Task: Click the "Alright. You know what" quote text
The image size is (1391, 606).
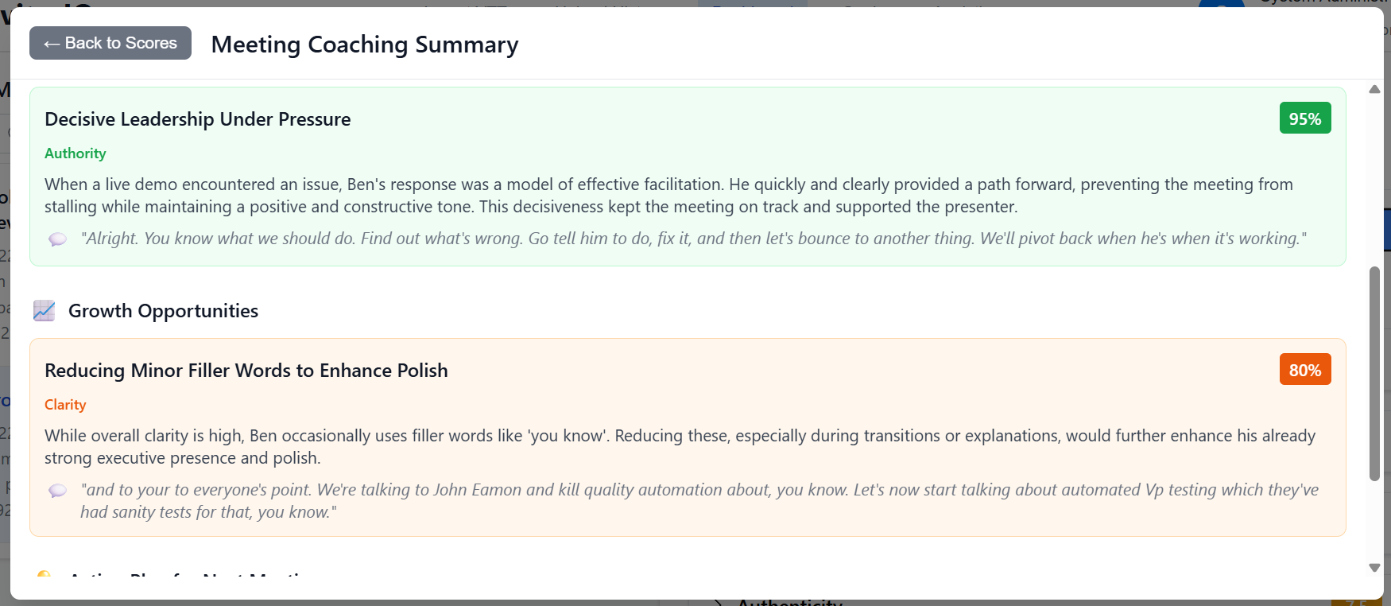Action: click(x=693, y=239)
